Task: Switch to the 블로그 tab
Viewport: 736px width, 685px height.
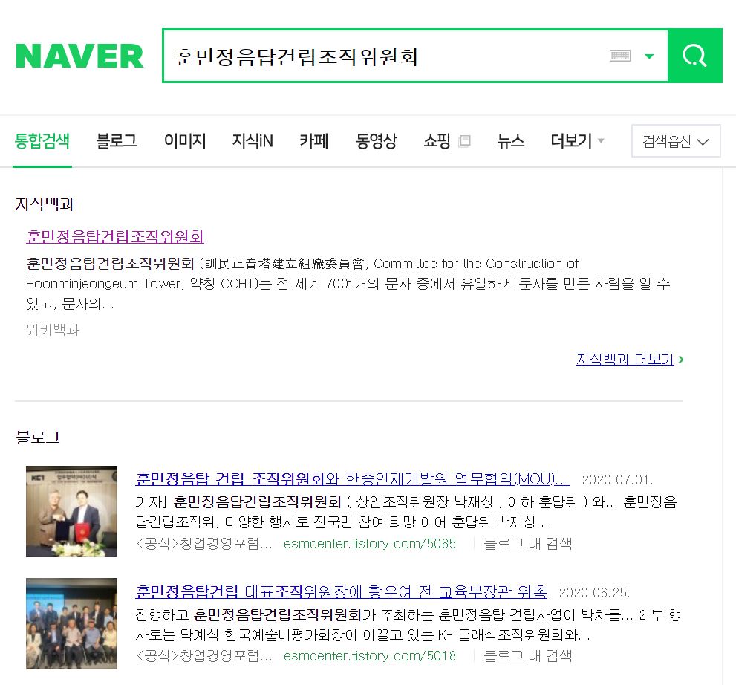Action: [117, 141]
